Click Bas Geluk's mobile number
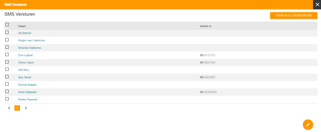The width and height of the screenshot is (321, 132). tap(208, 77)
